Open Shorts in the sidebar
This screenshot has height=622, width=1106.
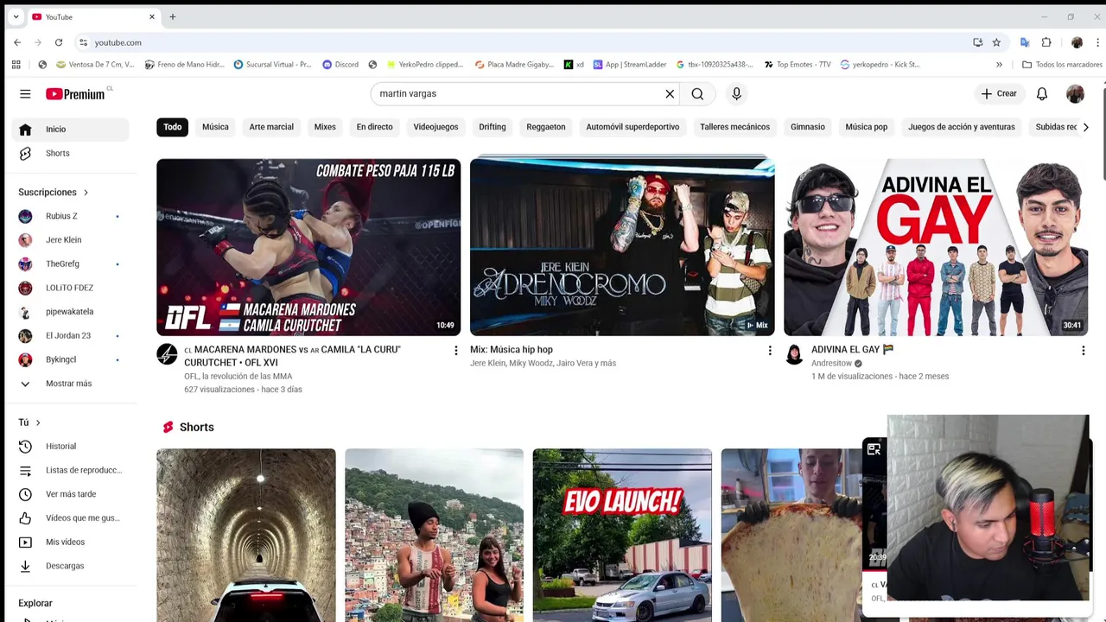click(71, 153)
